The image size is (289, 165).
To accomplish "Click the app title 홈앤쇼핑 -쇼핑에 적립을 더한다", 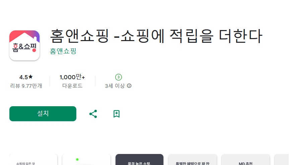I will (x=156, y=36).
